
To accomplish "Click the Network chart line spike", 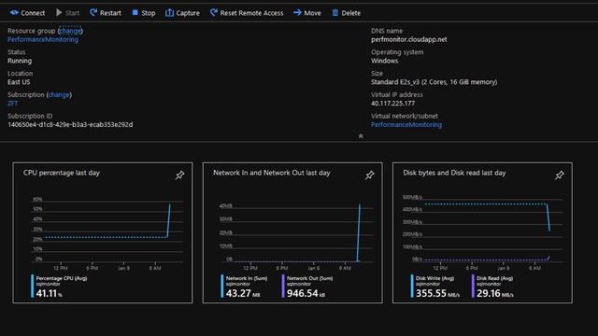I will coord(359,232).
